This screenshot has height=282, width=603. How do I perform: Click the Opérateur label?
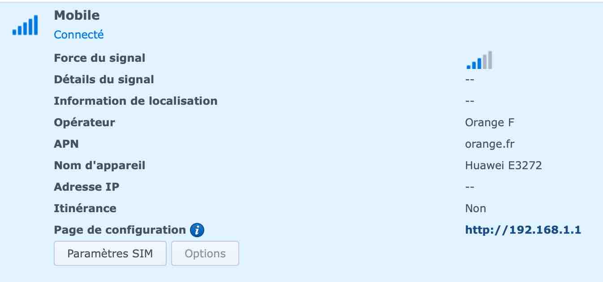(85, 122)
